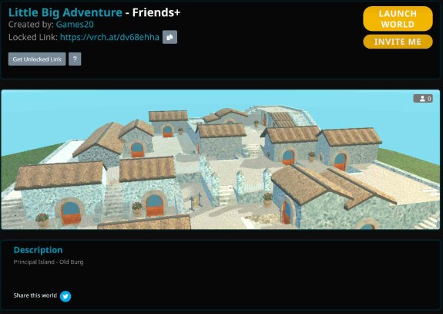Select the Description heading
The width and height of the screenshot is (443, 314).
tap(39, 250)
